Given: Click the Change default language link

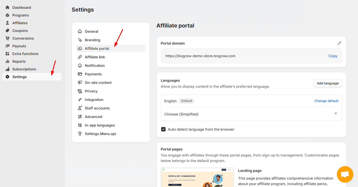Looking at the screenshot, I should point(326,101).
